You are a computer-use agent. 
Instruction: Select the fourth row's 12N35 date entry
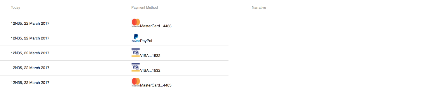[30, 68]
